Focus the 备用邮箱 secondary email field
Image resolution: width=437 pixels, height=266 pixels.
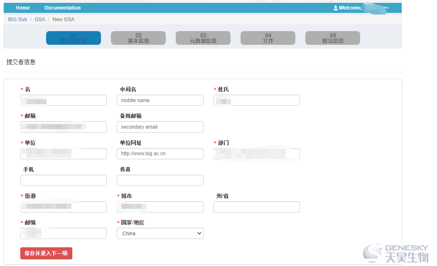pyautogui.click(x=160, y=127)
